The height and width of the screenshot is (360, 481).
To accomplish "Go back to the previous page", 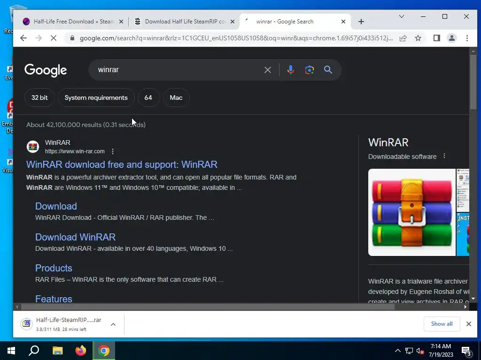I will coord(23,38).
